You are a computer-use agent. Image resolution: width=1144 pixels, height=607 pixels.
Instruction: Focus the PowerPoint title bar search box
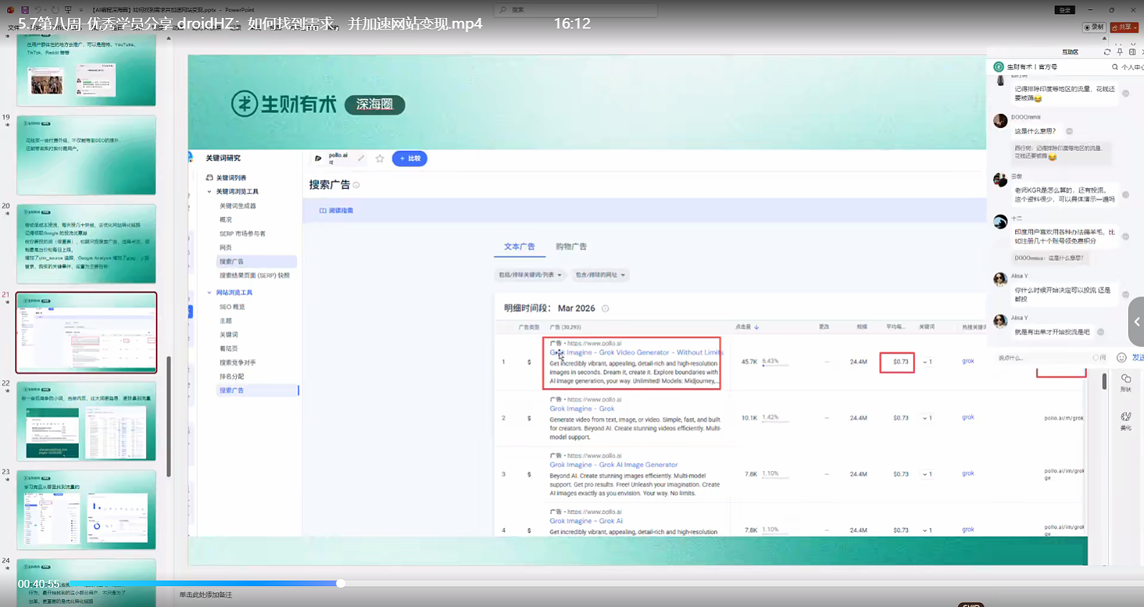coord(575,10)
